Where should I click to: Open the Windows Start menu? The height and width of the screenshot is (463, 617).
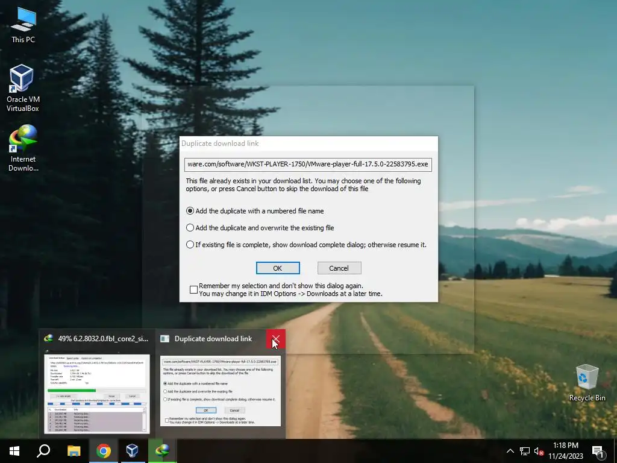point(14,451)
